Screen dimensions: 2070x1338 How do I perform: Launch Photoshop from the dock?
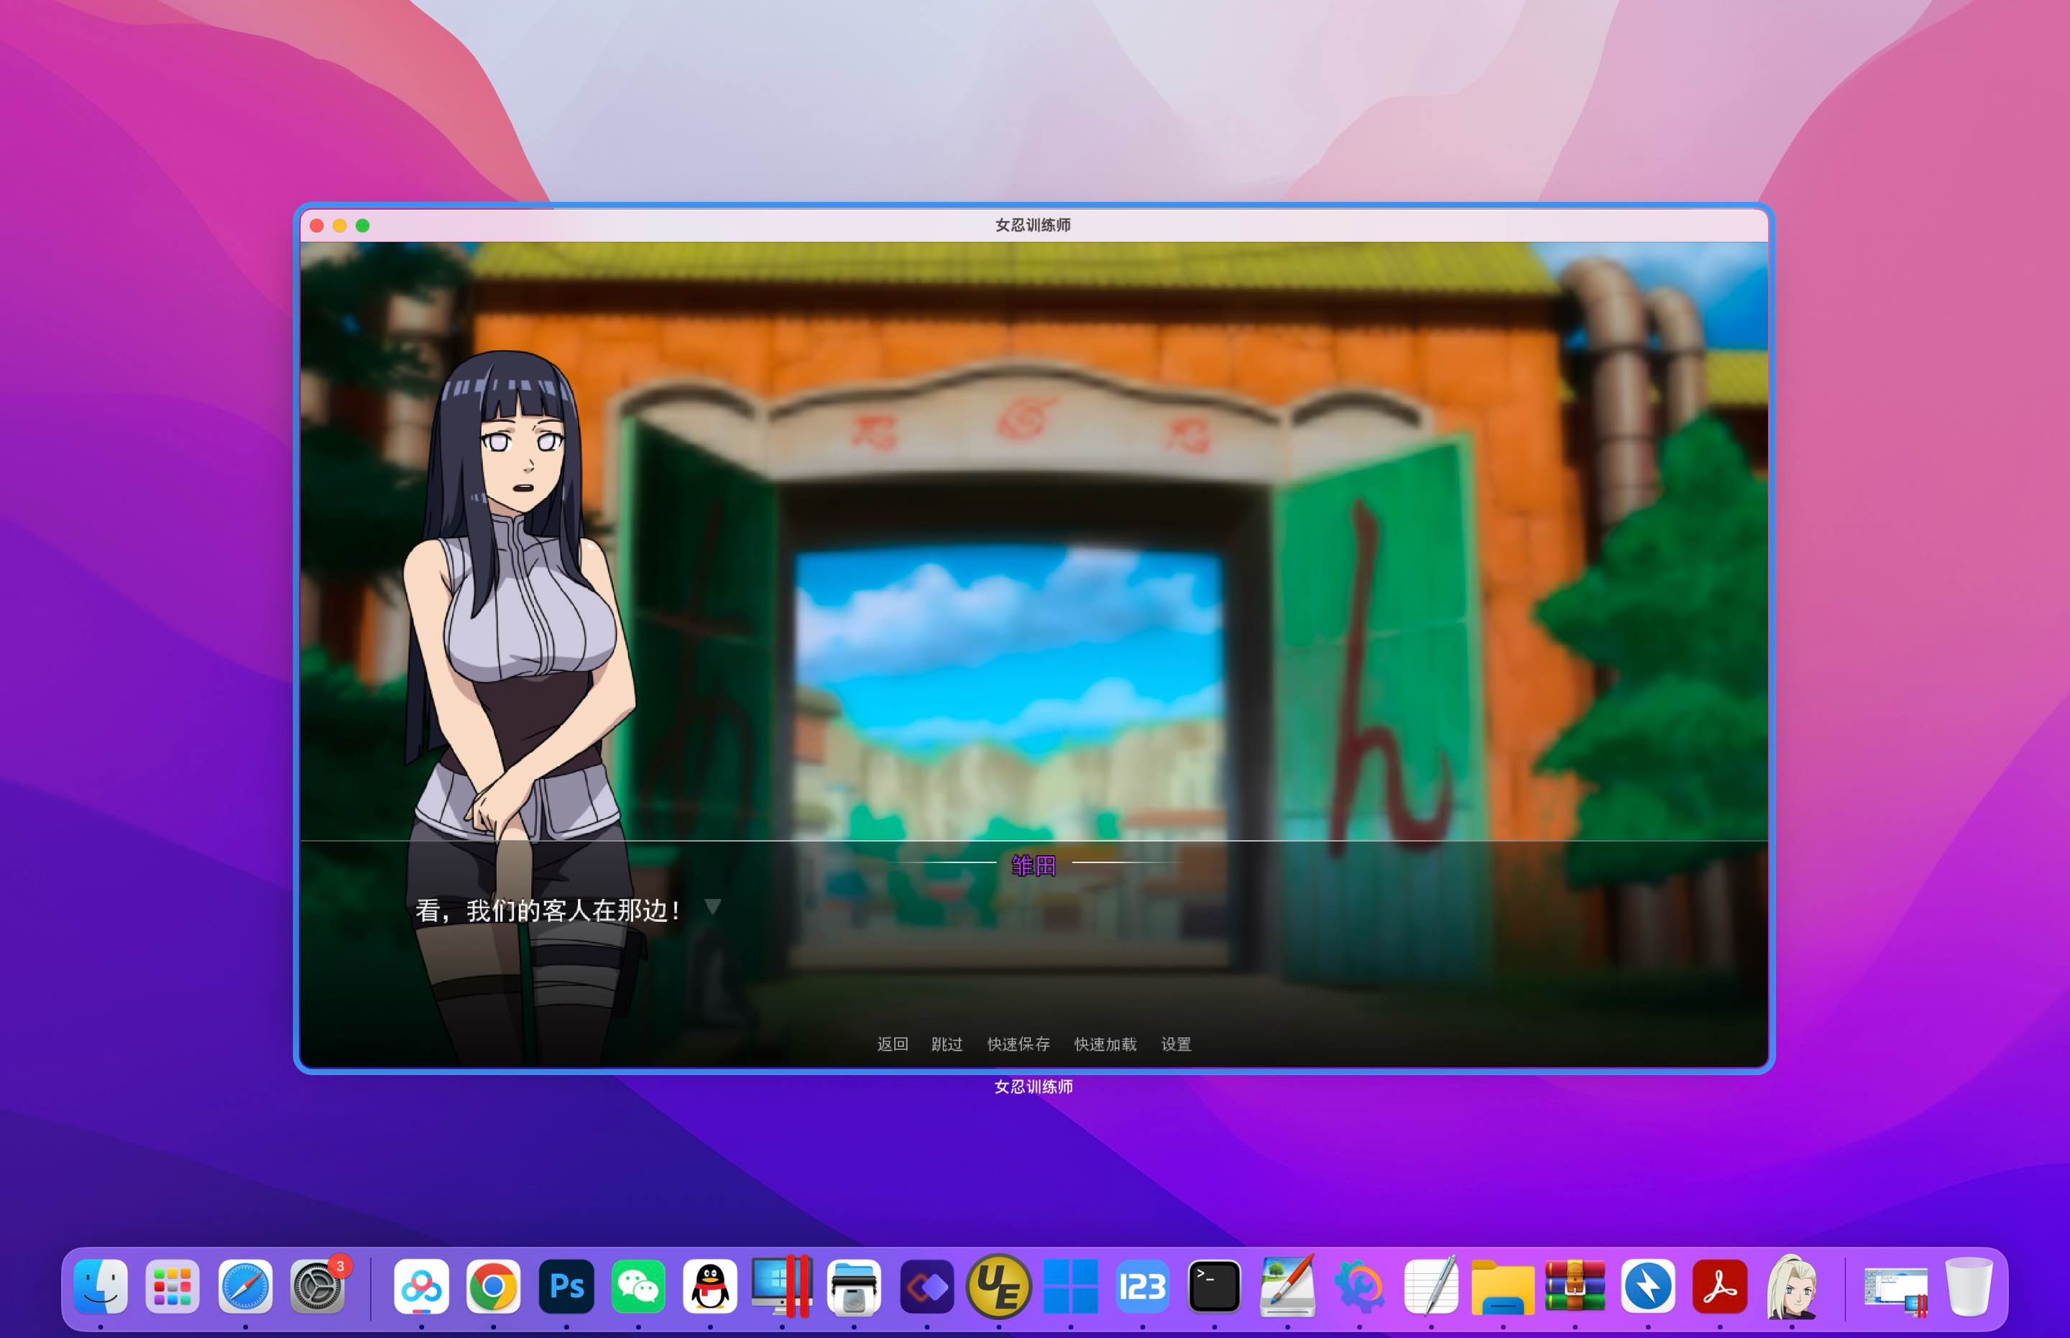(x=566, y=1286)
